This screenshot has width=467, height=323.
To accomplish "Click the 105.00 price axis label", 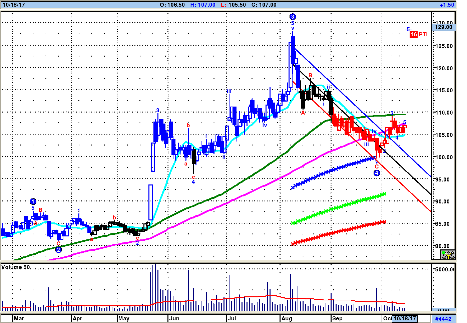I will pyautogui.click(x=444, y=135).
